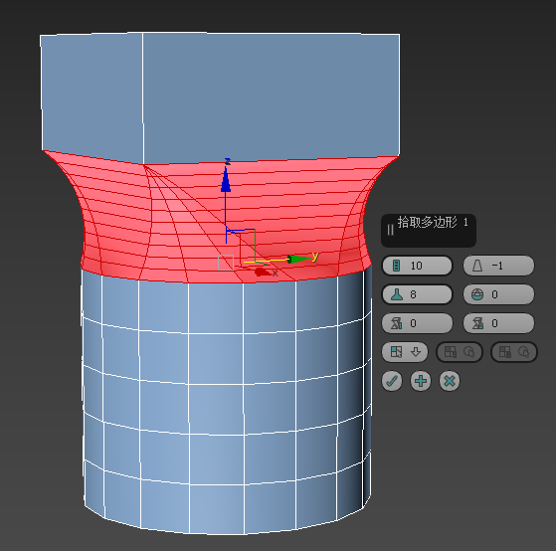Click the Bias flask-shaped icon

tap(397, 294)
